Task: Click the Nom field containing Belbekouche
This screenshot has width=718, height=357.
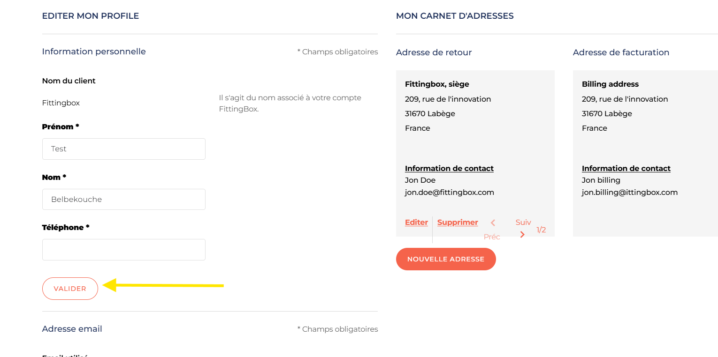Action: pos(123,200)
